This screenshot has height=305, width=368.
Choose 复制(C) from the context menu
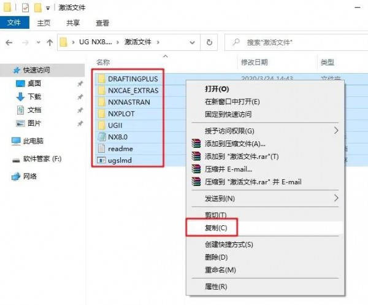[x=216, y=228]
